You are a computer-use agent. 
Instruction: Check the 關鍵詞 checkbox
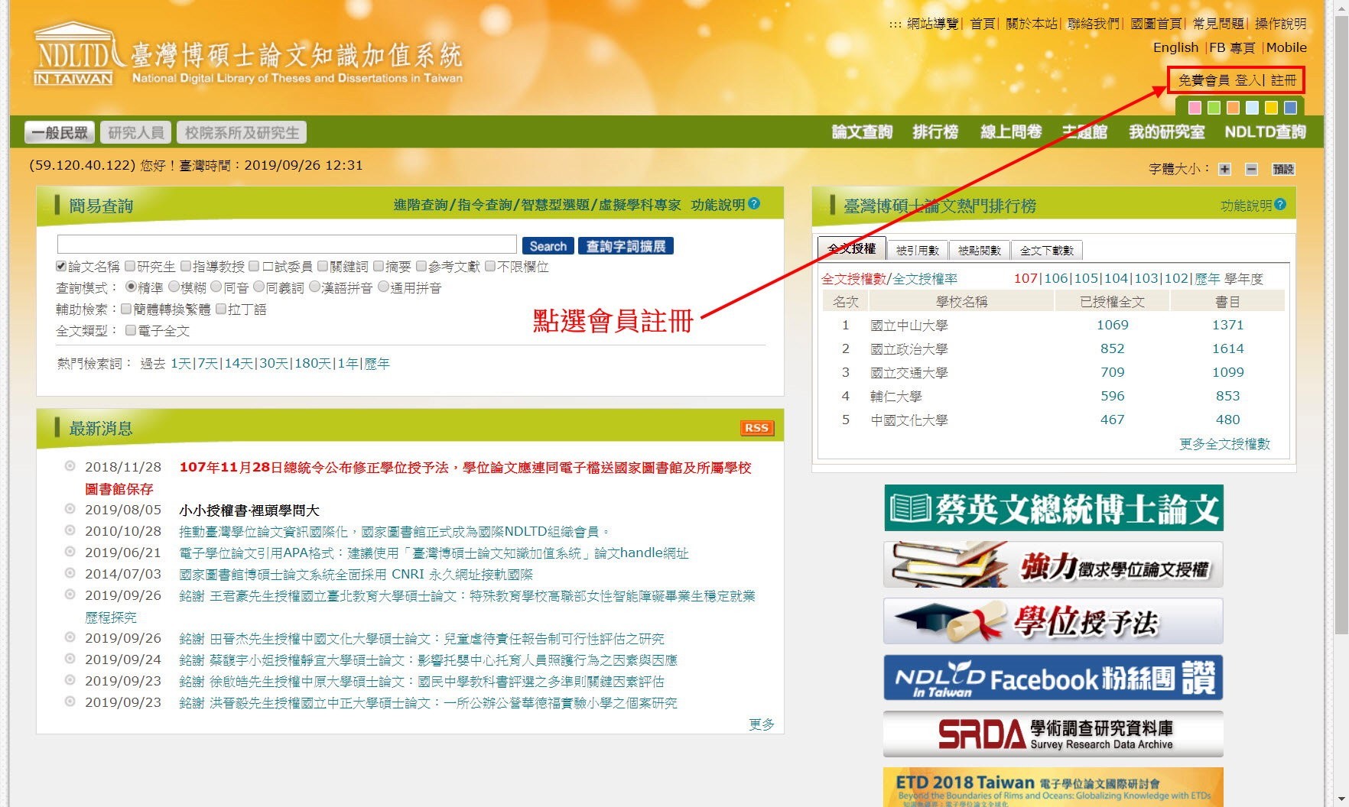pyautogui.click(x=323, y=266)
